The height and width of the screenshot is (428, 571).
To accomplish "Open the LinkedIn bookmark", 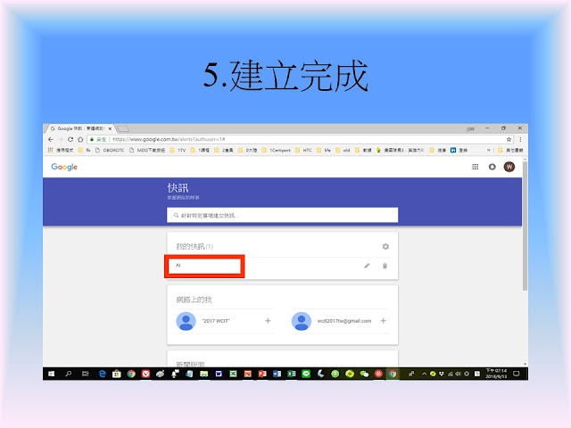I will pyautogui.click(x=459, y=150).
